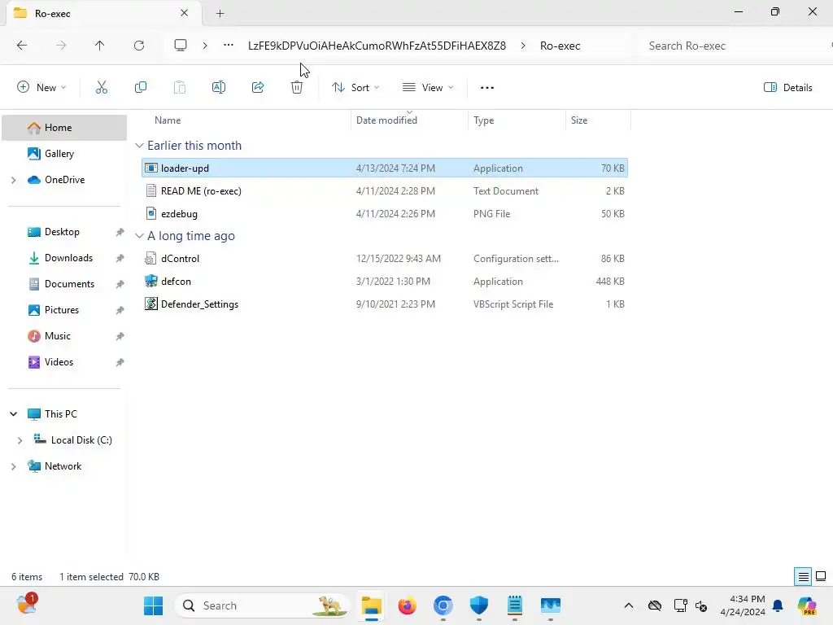833x625 pixels.
Task: Expand OneDrive in navigation pane
Action: click(13, 180)
